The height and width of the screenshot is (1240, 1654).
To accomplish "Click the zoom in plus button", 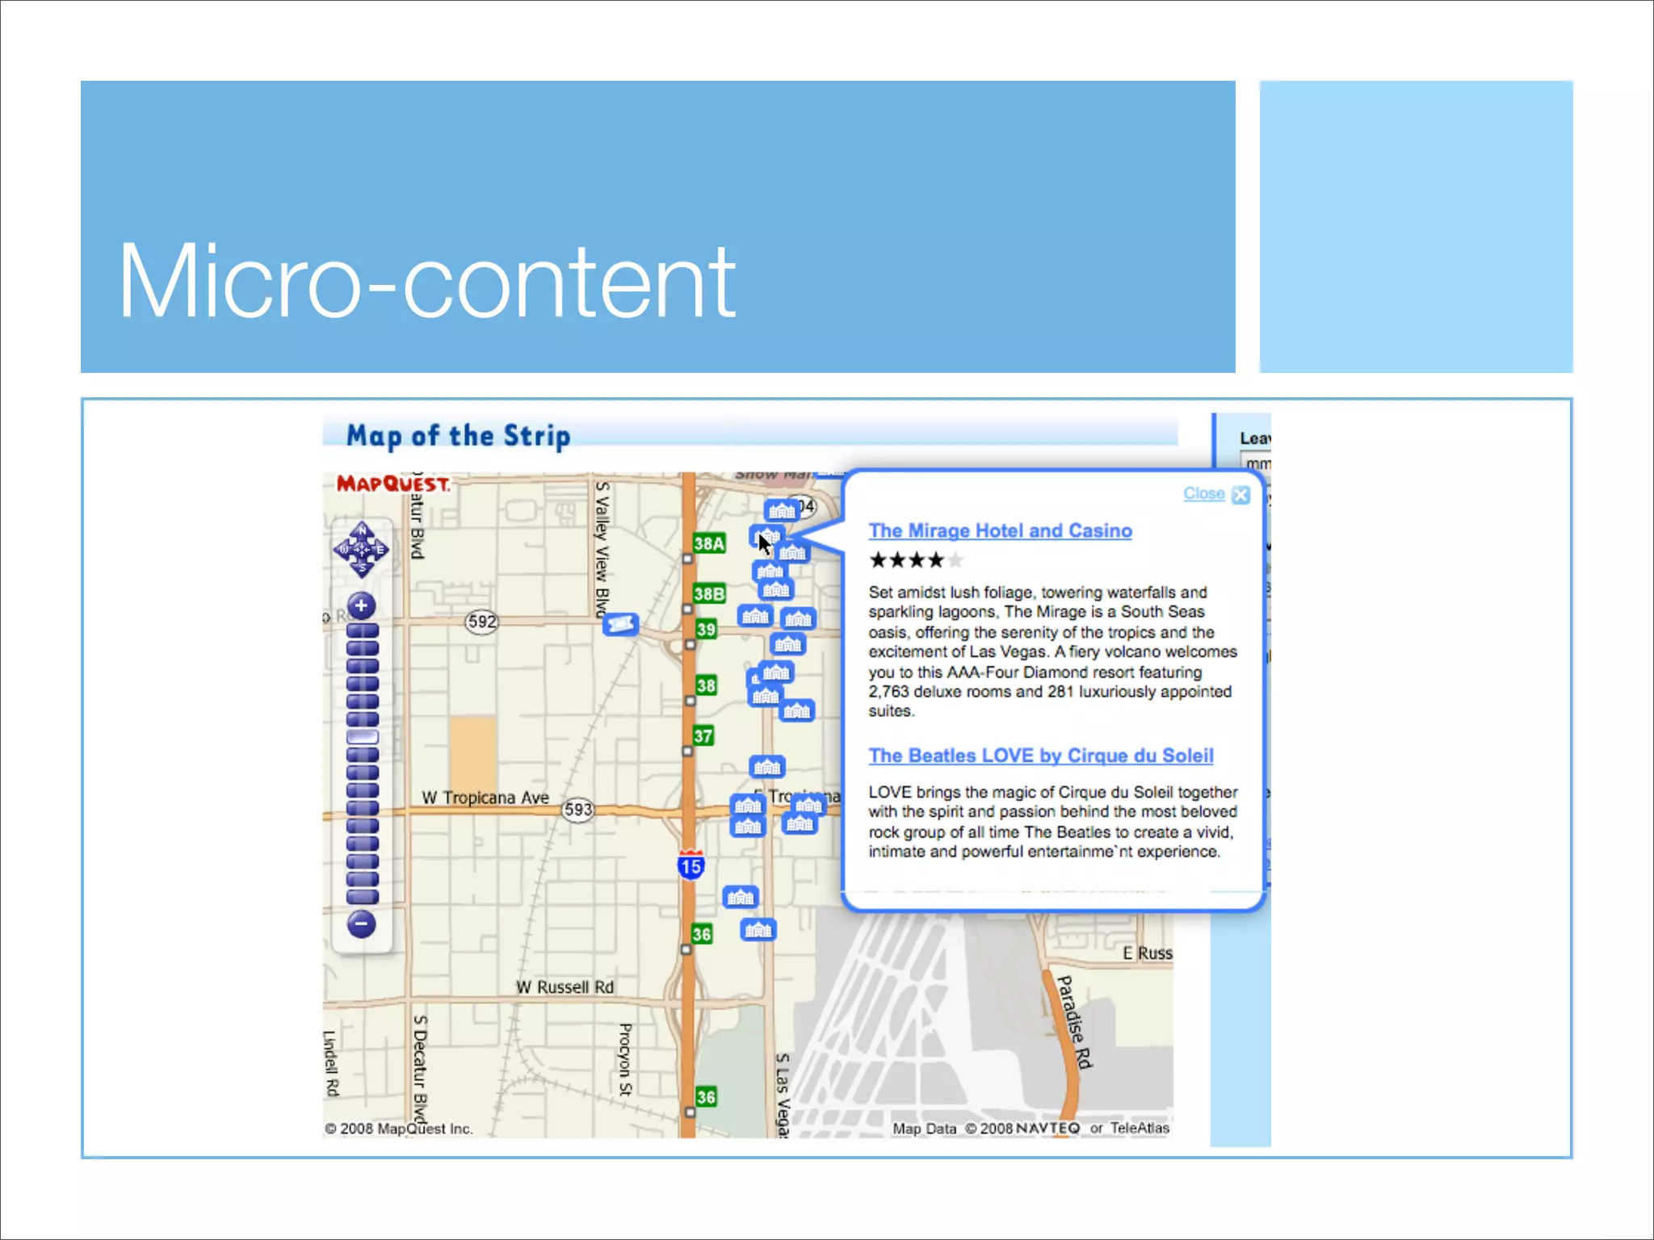I will (361, 605).
